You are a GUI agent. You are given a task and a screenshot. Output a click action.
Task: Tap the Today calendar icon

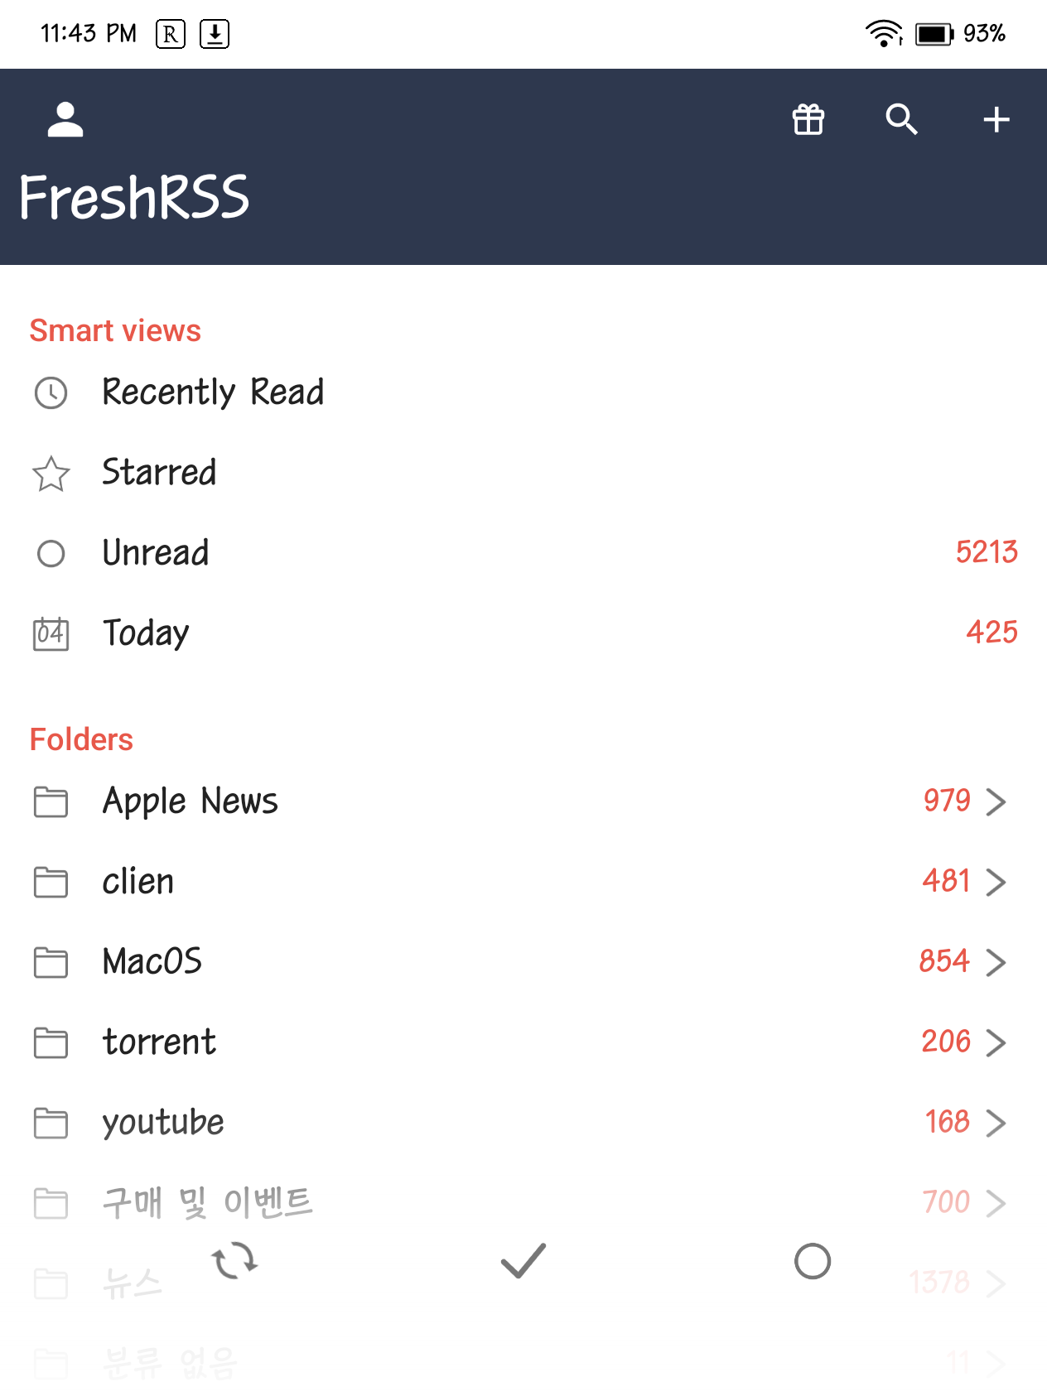pos(51,634)
